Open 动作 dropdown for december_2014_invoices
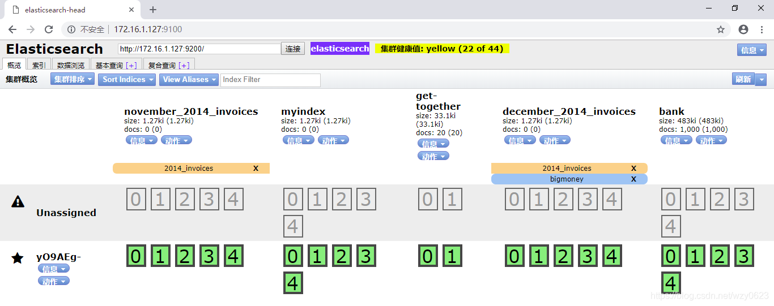 (555, 140)
